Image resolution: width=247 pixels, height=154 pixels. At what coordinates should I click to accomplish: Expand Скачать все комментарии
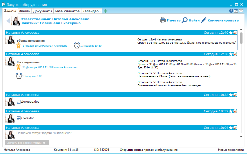click(x=27, y=143)
